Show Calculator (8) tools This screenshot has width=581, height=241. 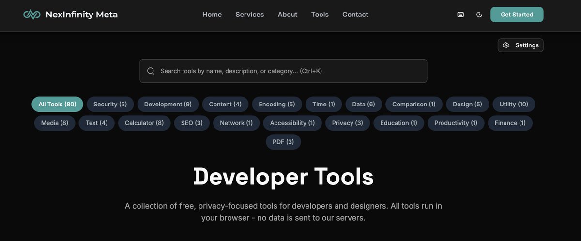coord(144,123)
